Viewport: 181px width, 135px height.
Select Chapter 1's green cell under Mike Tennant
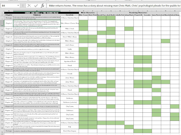[83, 23]
